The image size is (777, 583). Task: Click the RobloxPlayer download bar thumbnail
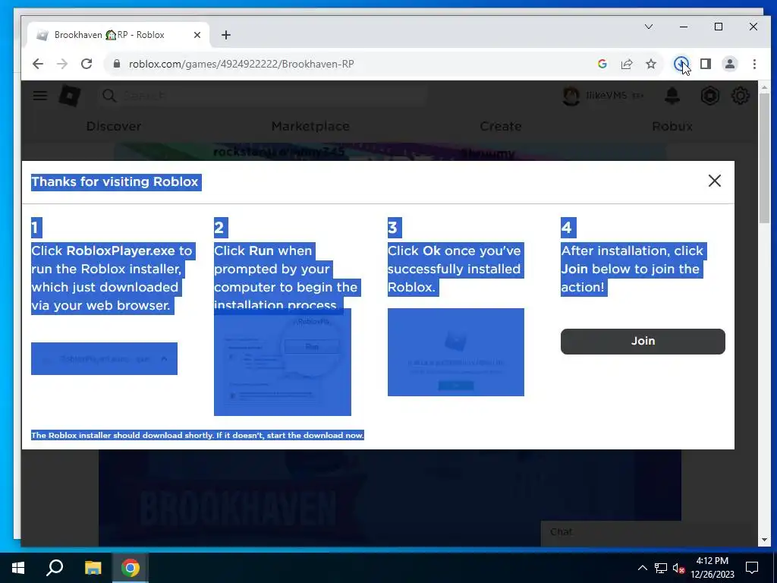(x=104, y=358)
